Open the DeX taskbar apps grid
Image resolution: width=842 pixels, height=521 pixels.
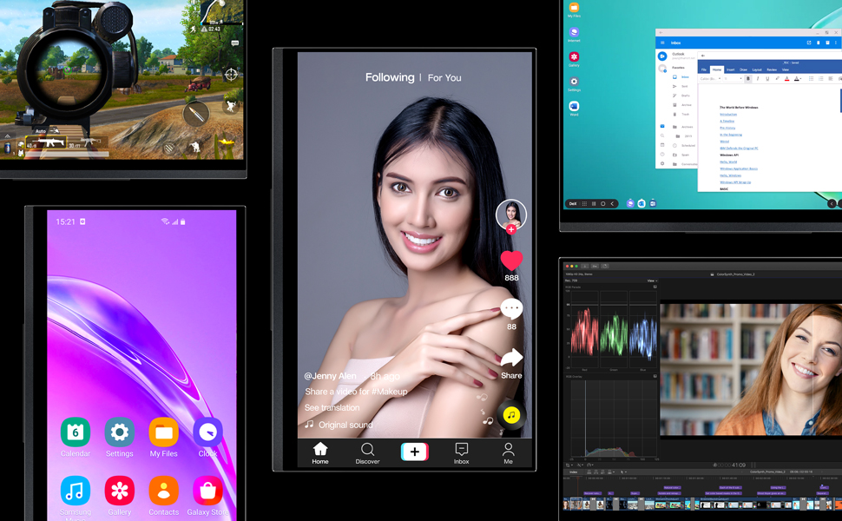585,203
